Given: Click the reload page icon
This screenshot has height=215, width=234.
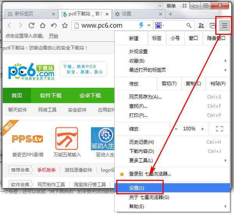Looking at the screenshot, I should coord(32,26).
